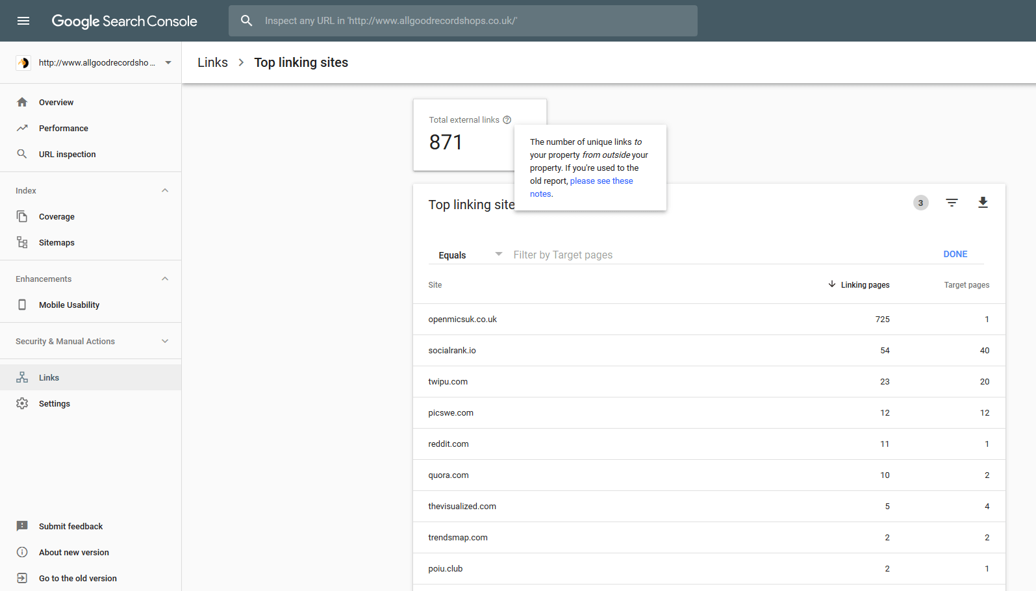Open the poiu.club row
Viewport: 1036px width, 591px height.
(709, 568)
